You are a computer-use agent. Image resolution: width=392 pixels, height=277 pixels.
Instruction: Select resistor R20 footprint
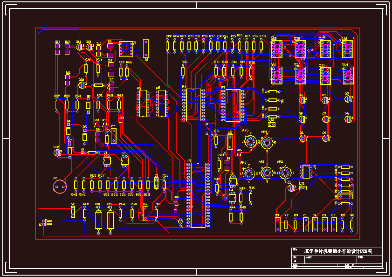(x=183, y=71)
